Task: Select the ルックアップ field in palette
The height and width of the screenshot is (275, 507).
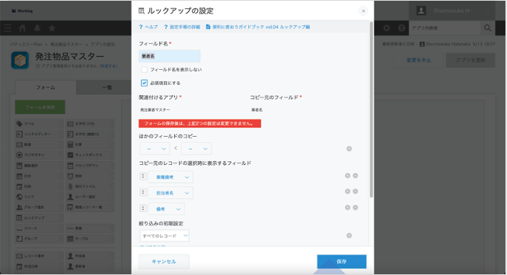Action: pyautogui.click(x=39, y=218)
